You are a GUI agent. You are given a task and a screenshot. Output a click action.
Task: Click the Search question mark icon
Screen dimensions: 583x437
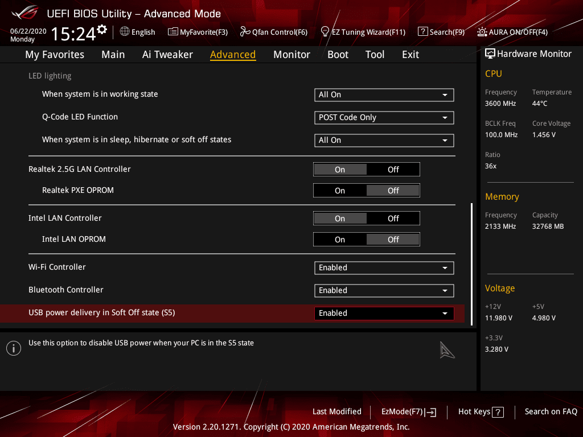click(x=423, y=32)
